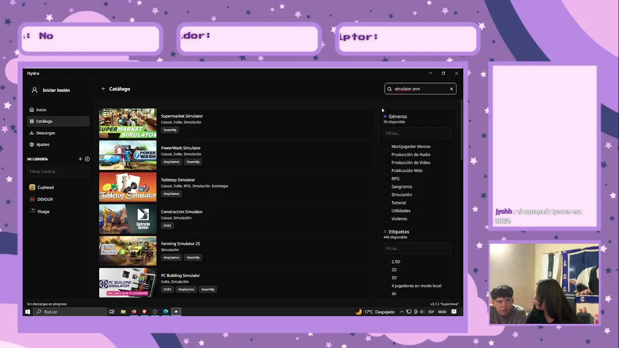Open Microsoft Edge from the taskbar
This screenshot has width=619, height=348.
[165, 312]
